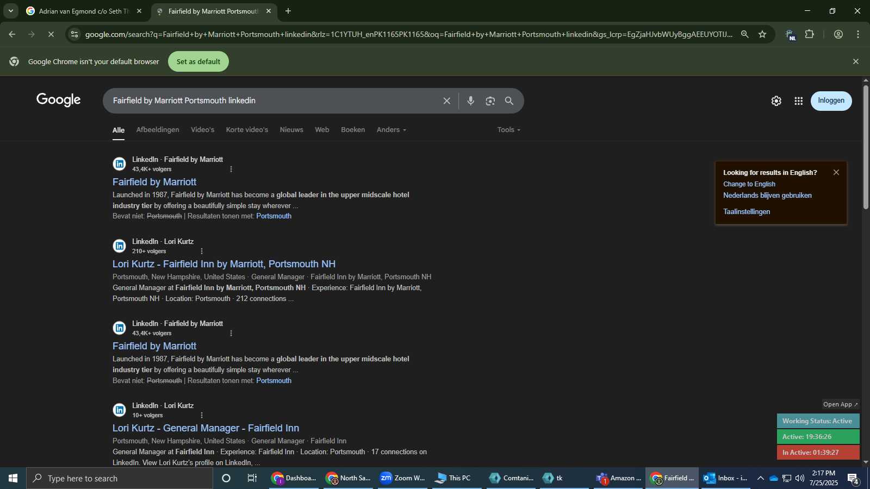This screenshot has width=870, height=489.
Task: Select the Korte video's tab
Action: tap(247, 130)
